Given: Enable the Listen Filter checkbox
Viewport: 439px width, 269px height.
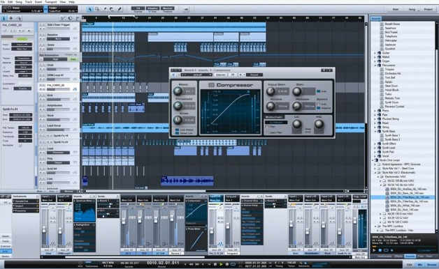Looking at the screenshot, I should coord(267,132).
